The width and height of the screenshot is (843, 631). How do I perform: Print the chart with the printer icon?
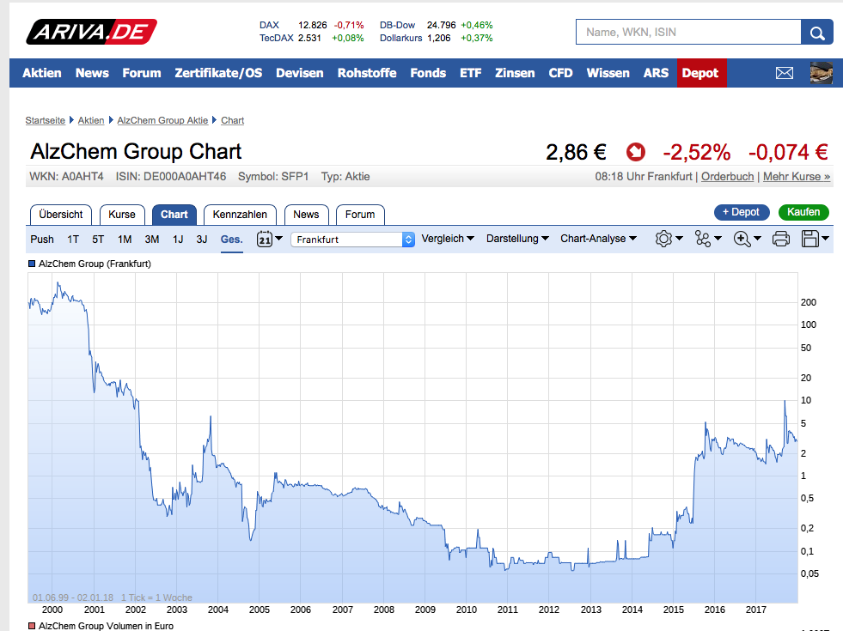[781, 240]
